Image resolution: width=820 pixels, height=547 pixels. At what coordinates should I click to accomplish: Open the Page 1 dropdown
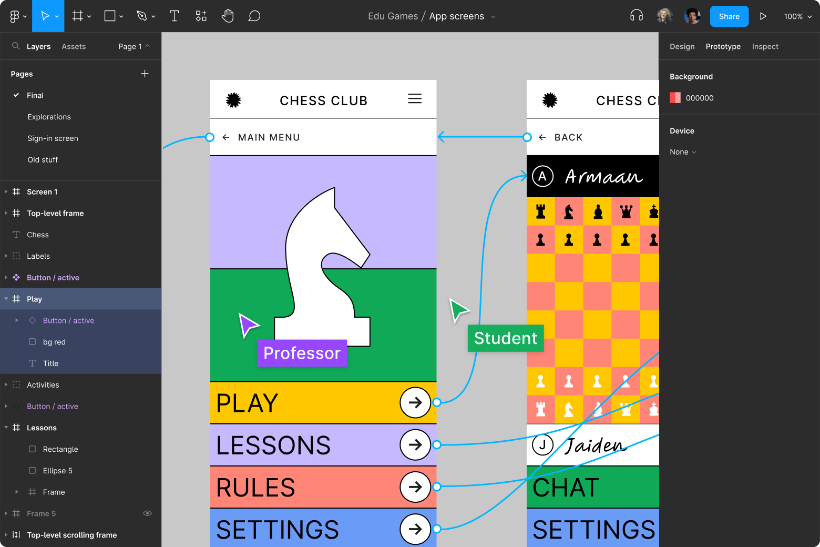133,46
